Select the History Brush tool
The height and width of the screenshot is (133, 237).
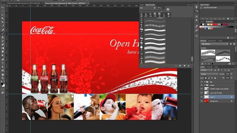[x=3, y=41]
